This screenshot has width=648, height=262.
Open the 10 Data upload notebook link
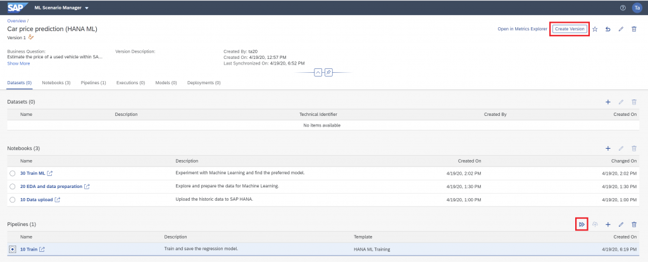(x=36, y=199)
